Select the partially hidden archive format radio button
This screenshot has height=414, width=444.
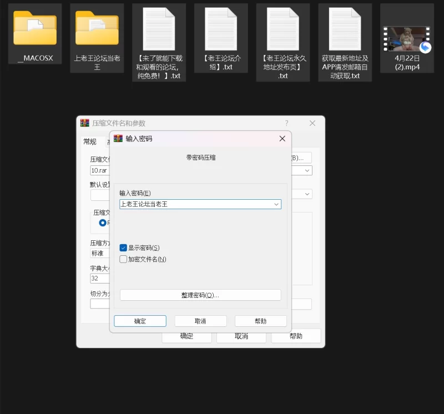tap(103, 223)
